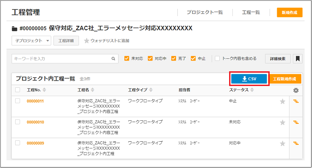Image resolution: width=312 pixels, height=168 pixels.
Task: Download list with the CSV button
Action: pos(249,79)
